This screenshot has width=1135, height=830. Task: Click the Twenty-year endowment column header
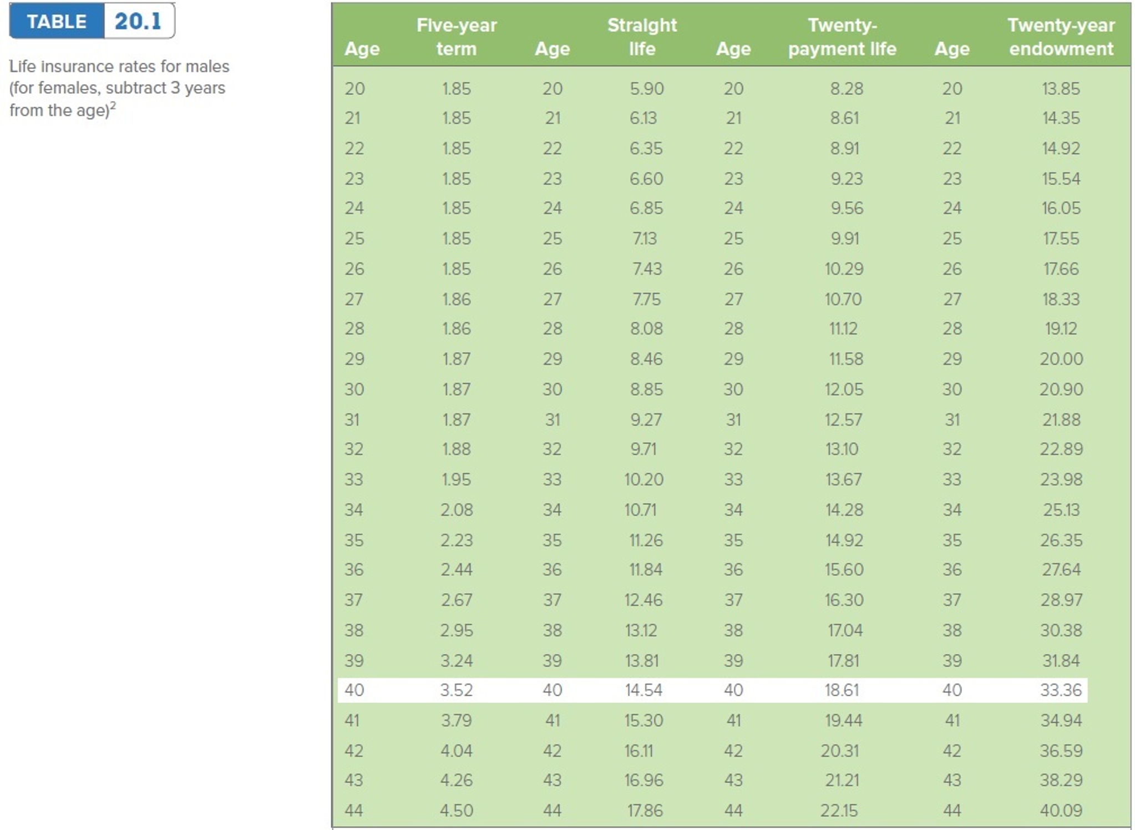(1061, 37)
